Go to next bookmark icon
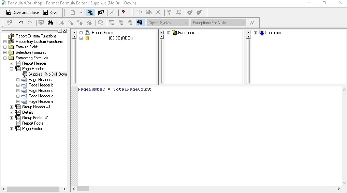Viewport: 347px width, 193px height. [71, 22]
